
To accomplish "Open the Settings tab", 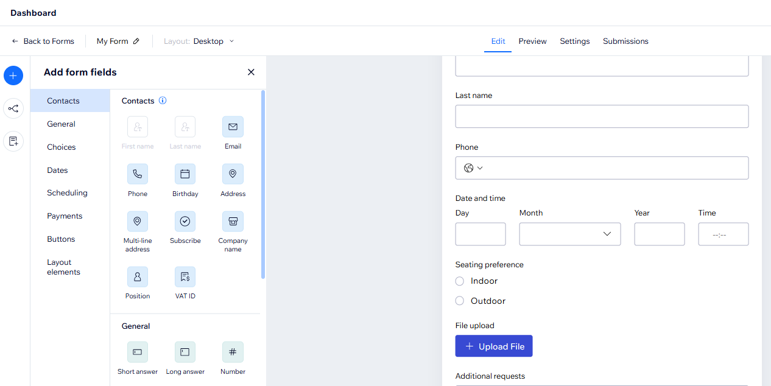I will coord(575,41).
